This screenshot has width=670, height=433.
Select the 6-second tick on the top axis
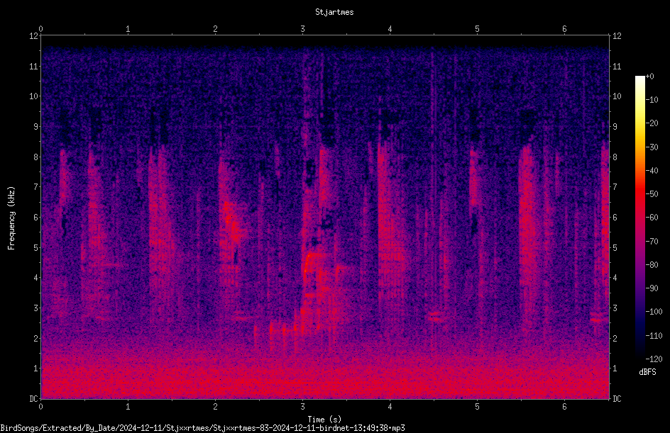564,29
